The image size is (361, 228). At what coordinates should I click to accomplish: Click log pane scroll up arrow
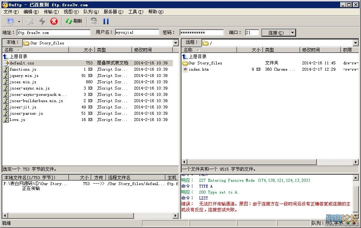(355, 178)
